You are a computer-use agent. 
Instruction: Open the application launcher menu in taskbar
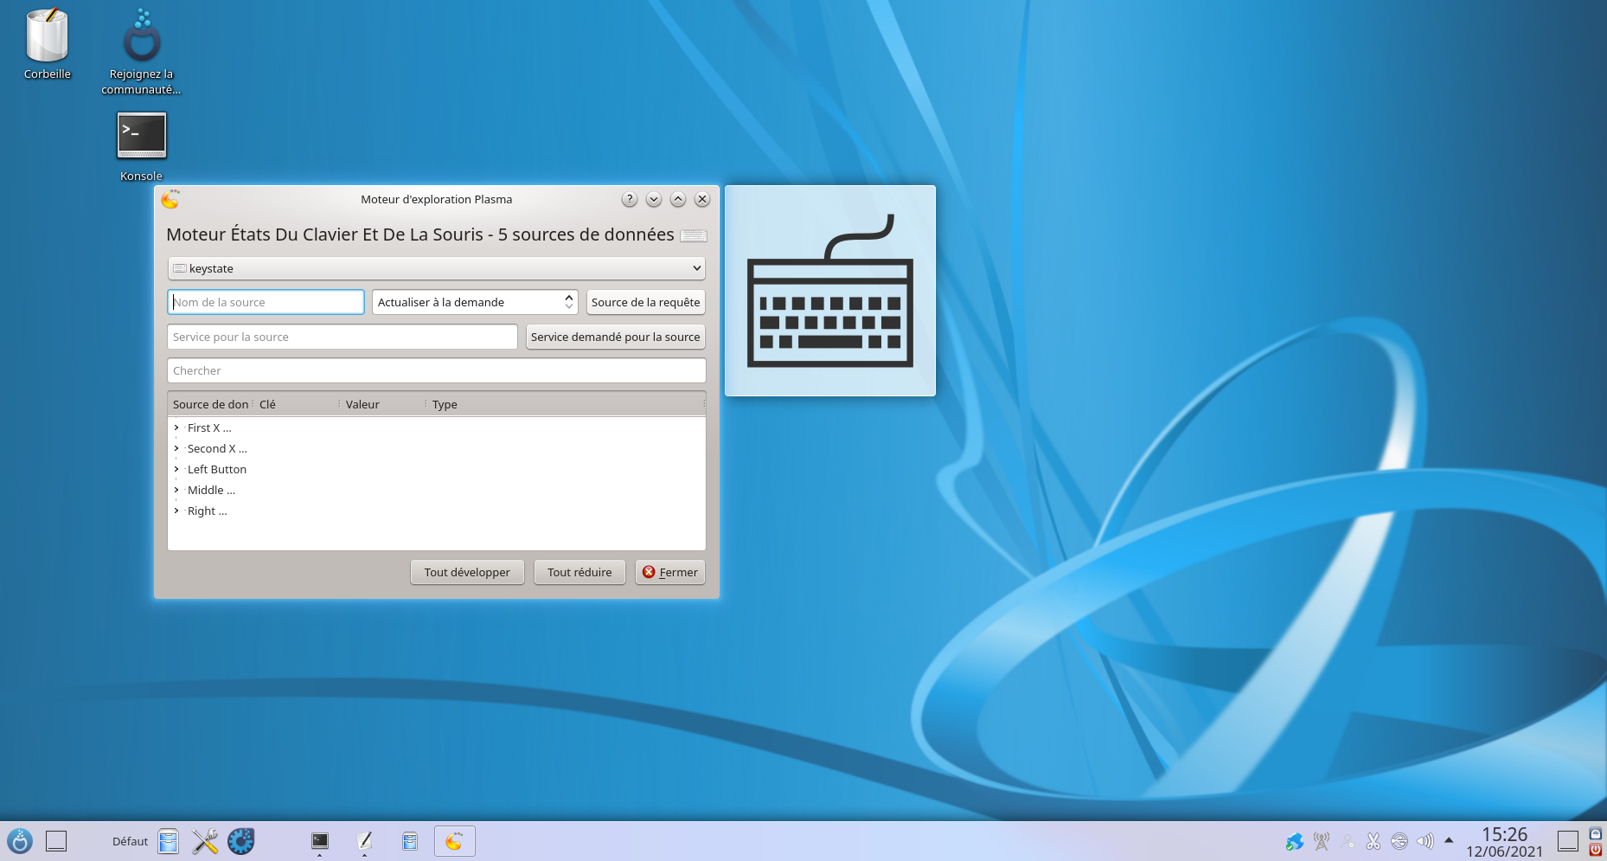20,841
